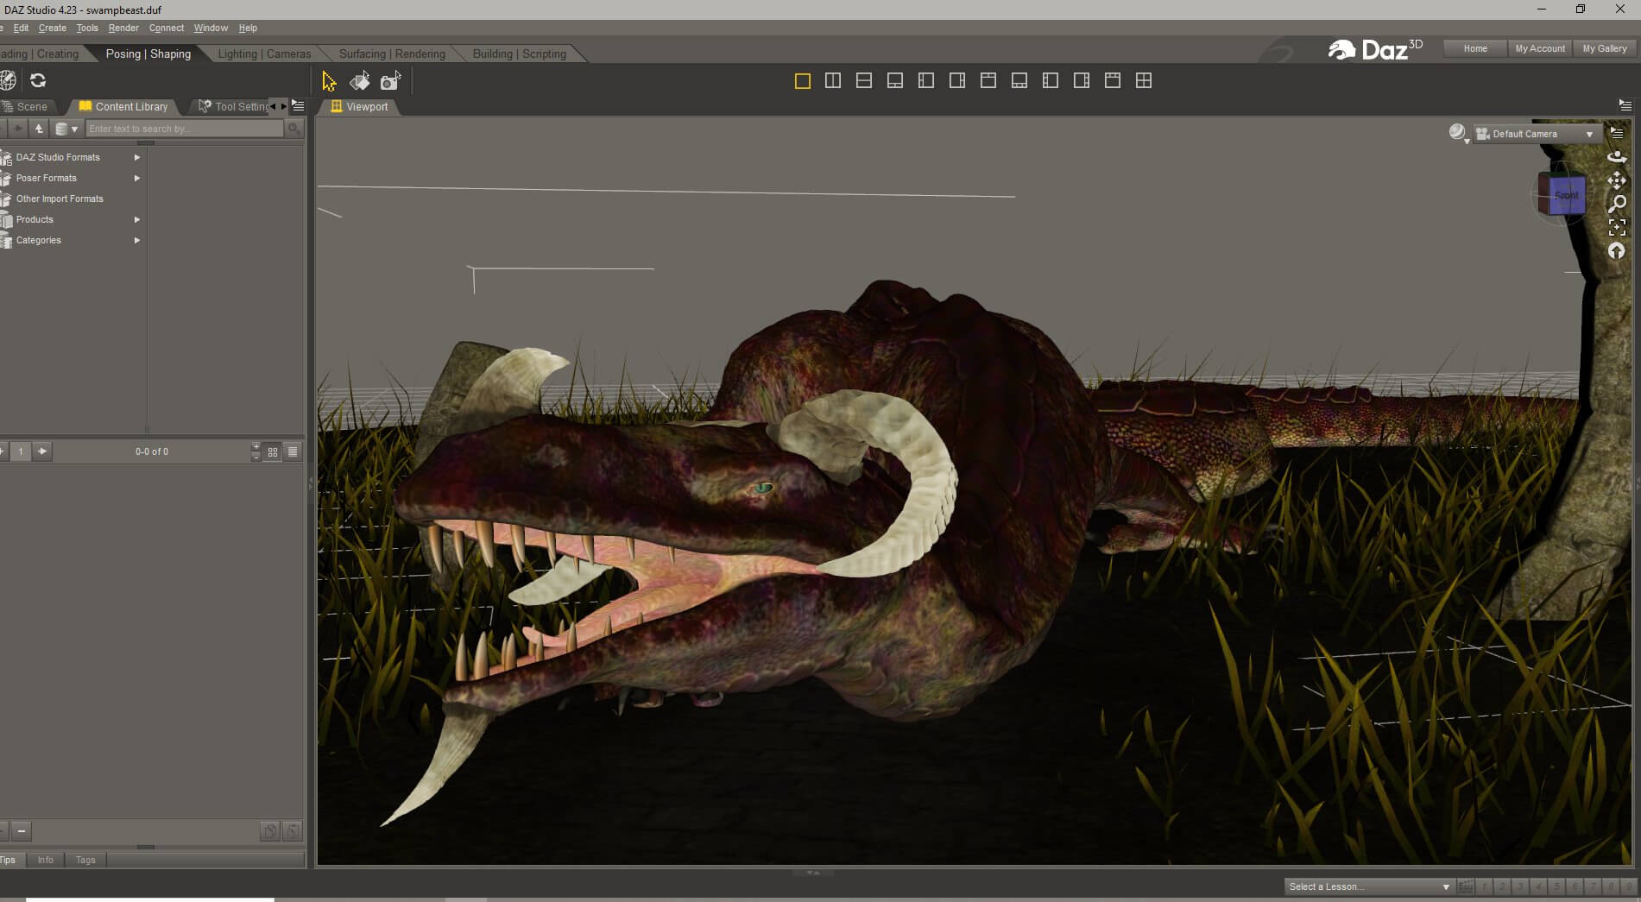This screenshot has height=902, width=1641.
Task: Click the reset camera view icon
Action: (x=1617, y=250)
